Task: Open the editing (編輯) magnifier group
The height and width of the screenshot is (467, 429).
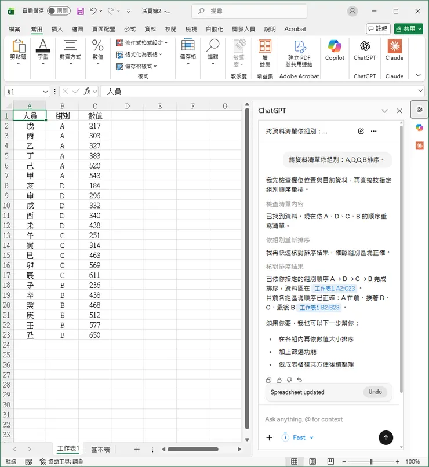Action: (213, 52)
